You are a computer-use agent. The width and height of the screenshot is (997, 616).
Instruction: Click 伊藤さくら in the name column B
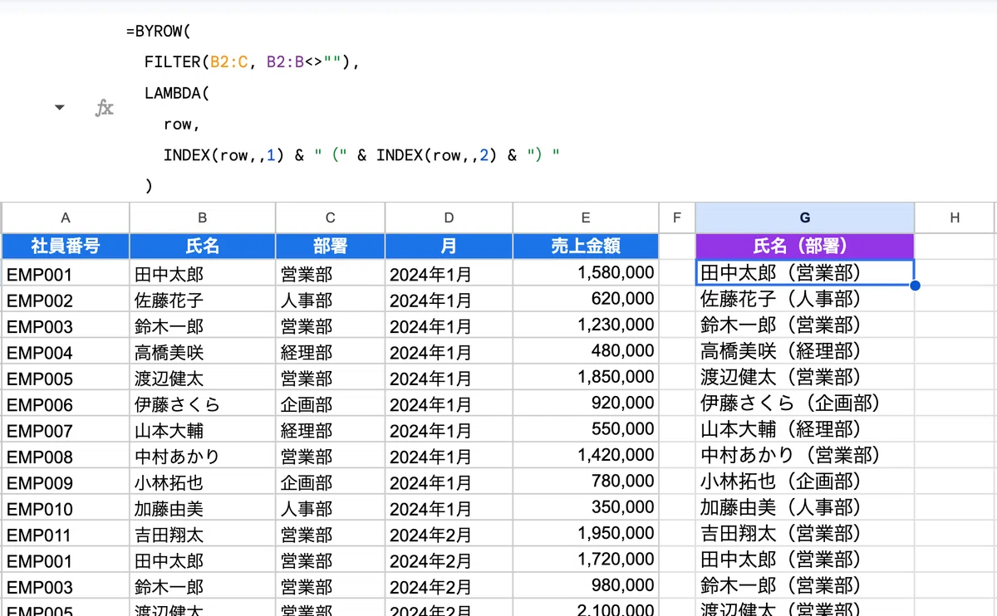[x=202, y=404]
